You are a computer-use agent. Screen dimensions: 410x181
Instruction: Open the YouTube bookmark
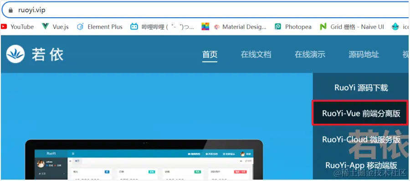tap(17, 27)
